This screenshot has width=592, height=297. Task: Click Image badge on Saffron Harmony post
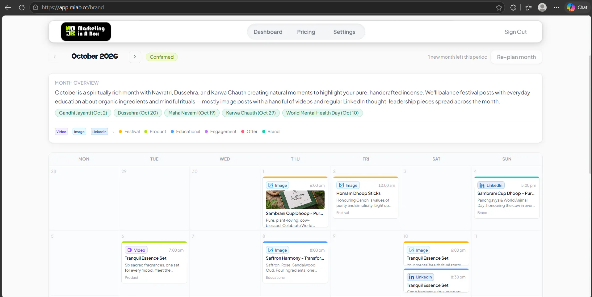coord(277,250)
